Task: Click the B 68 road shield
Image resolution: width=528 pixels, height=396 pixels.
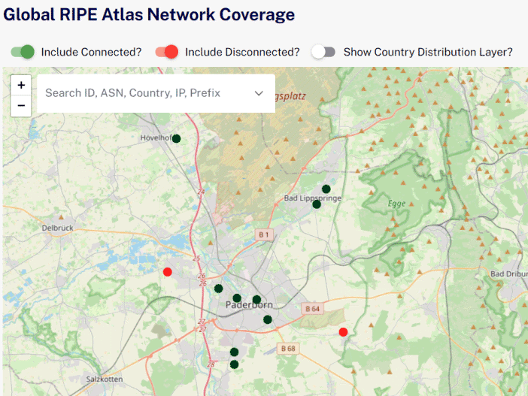Action: [288, 349]
